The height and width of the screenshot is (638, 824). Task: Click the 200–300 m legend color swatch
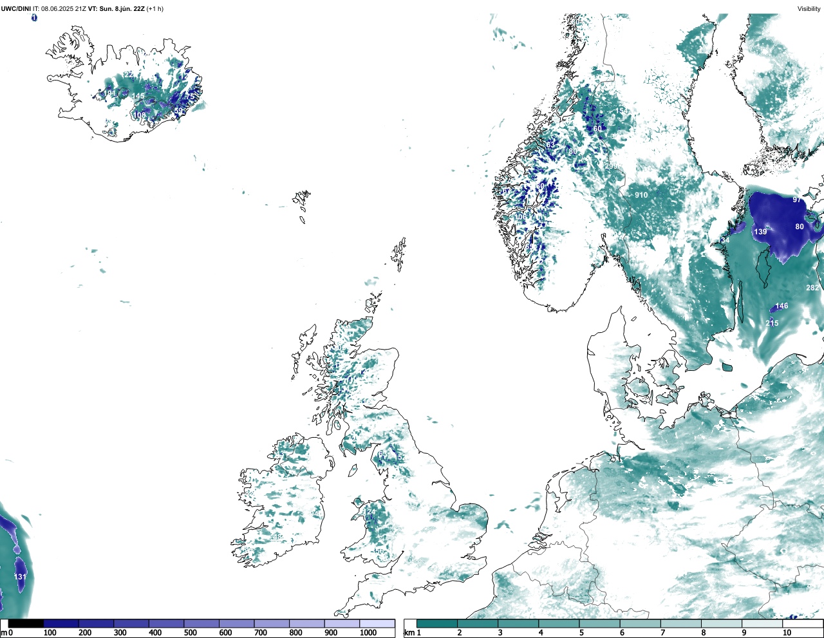click(x=96, y=624)
